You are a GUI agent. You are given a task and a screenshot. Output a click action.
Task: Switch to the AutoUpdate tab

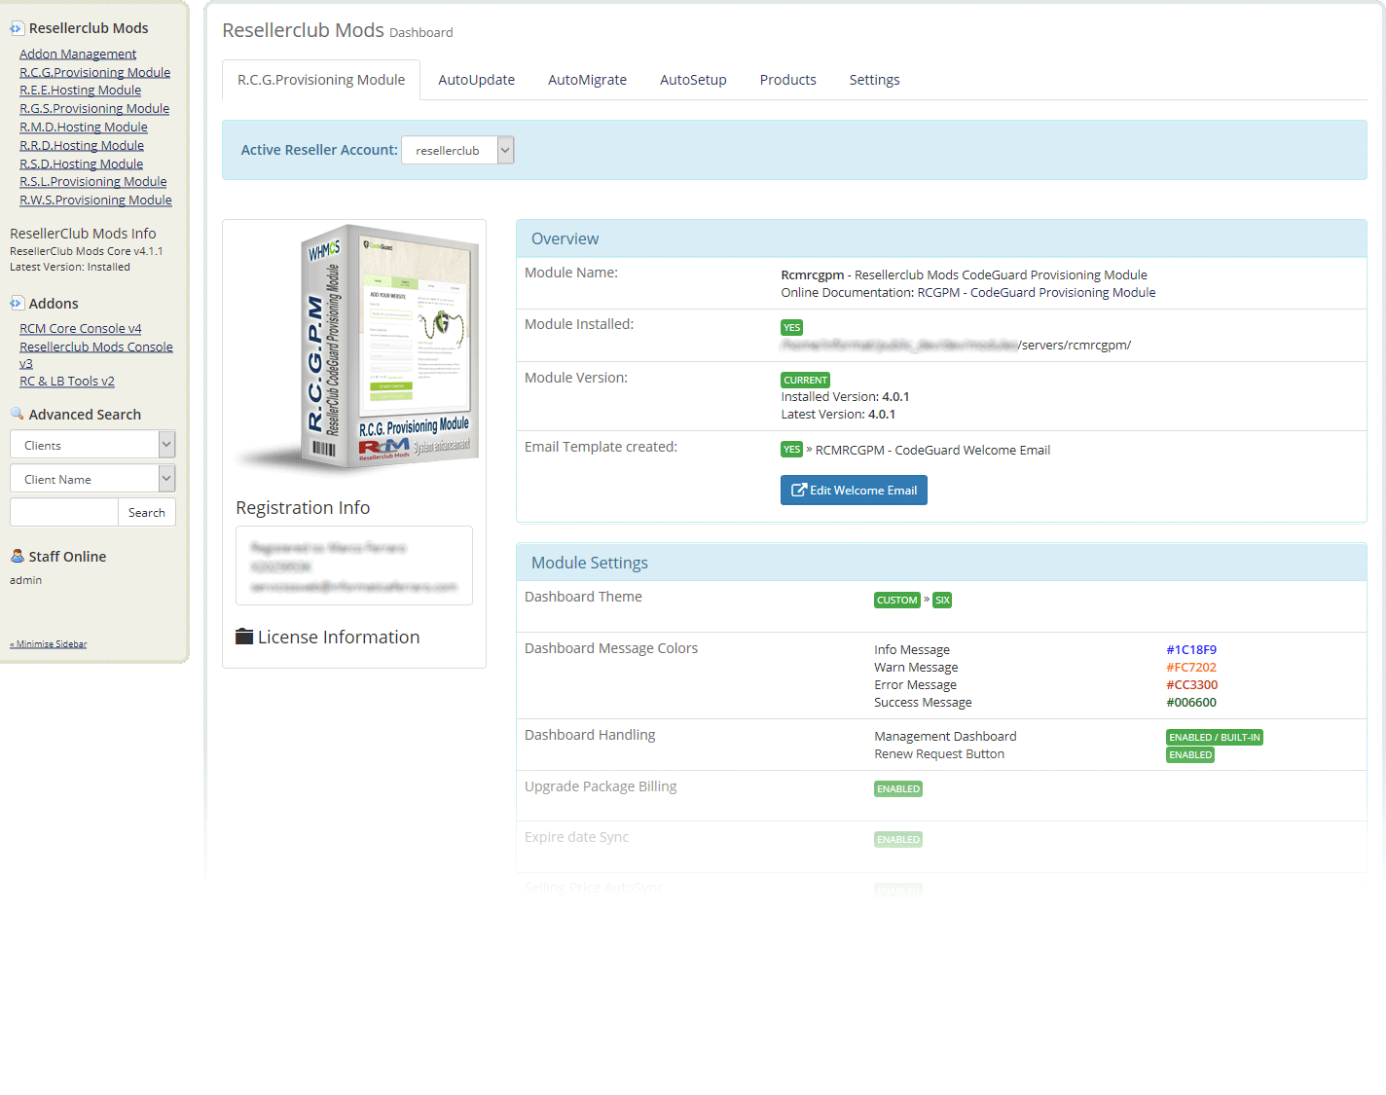tap(476, 80)
